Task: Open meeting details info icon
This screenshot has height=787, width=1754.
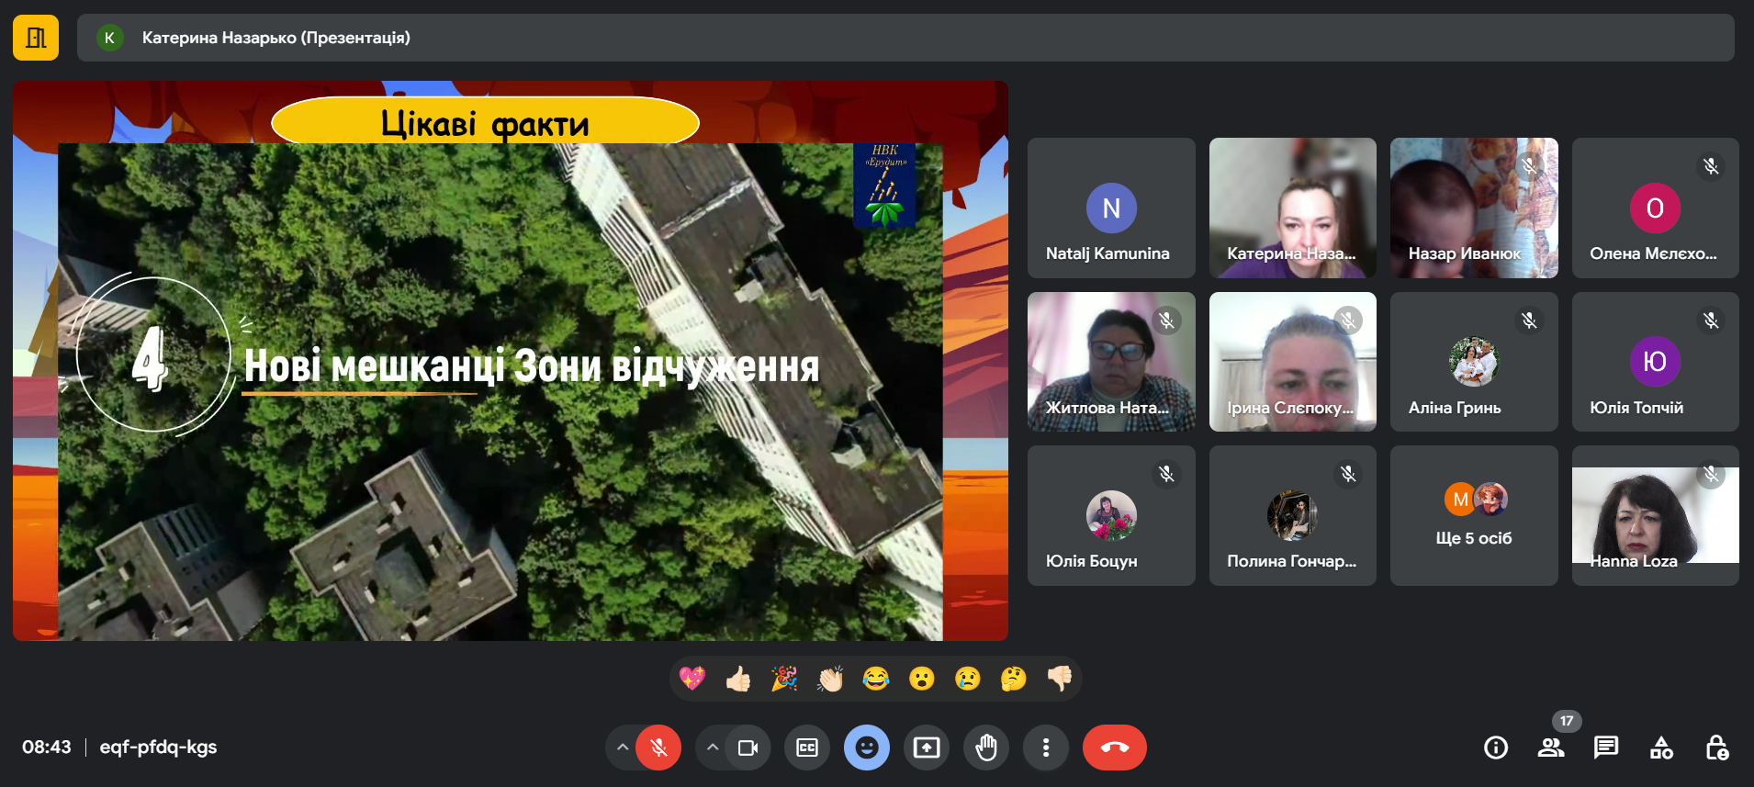Action: point(1496,748)
